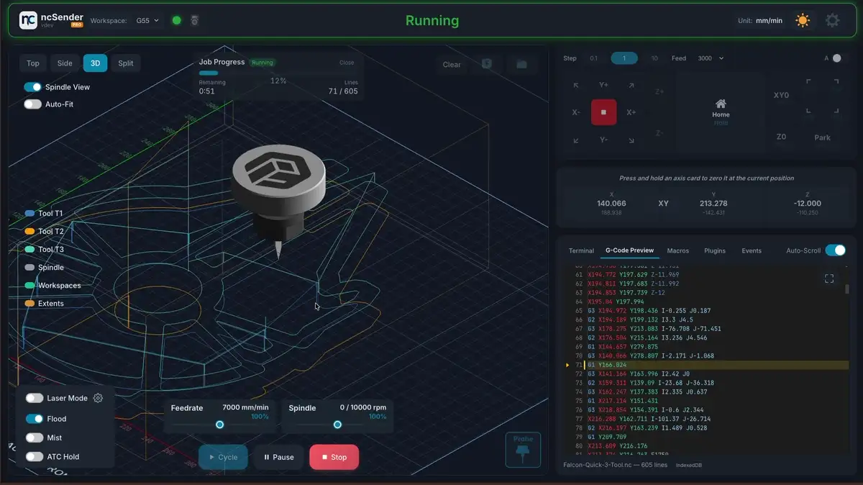Click the lock icon beside the status dot
The width and height of the screenshot is (863, 485).
coord(194,21)
